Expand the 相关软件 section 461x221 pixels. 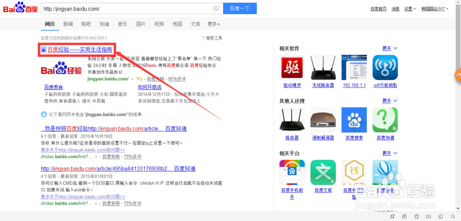(x=390, y=48)
